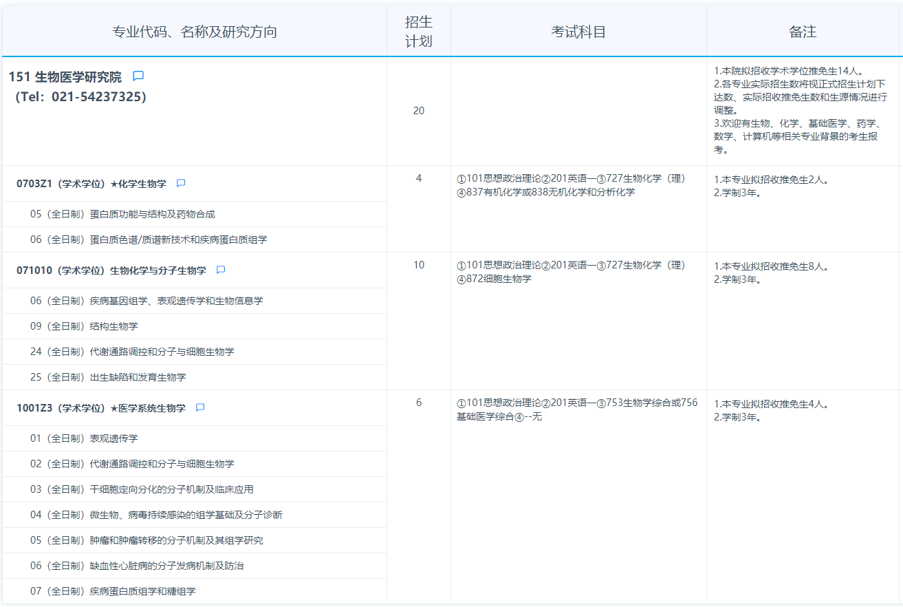The width and height of the screenshot is (903, 607).
Task: Click comment icon beside 071010 生物化学与分子生物学
Action: (x=221, y=270)
